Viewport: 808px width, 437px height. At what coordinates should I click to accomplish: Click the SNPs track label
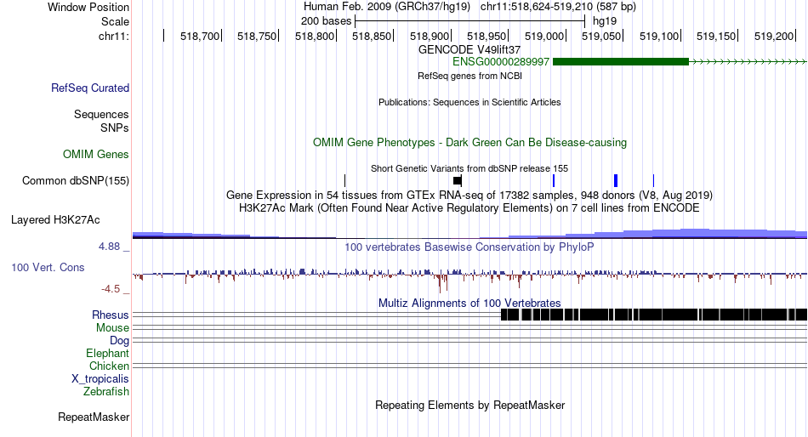coord(115,128)
